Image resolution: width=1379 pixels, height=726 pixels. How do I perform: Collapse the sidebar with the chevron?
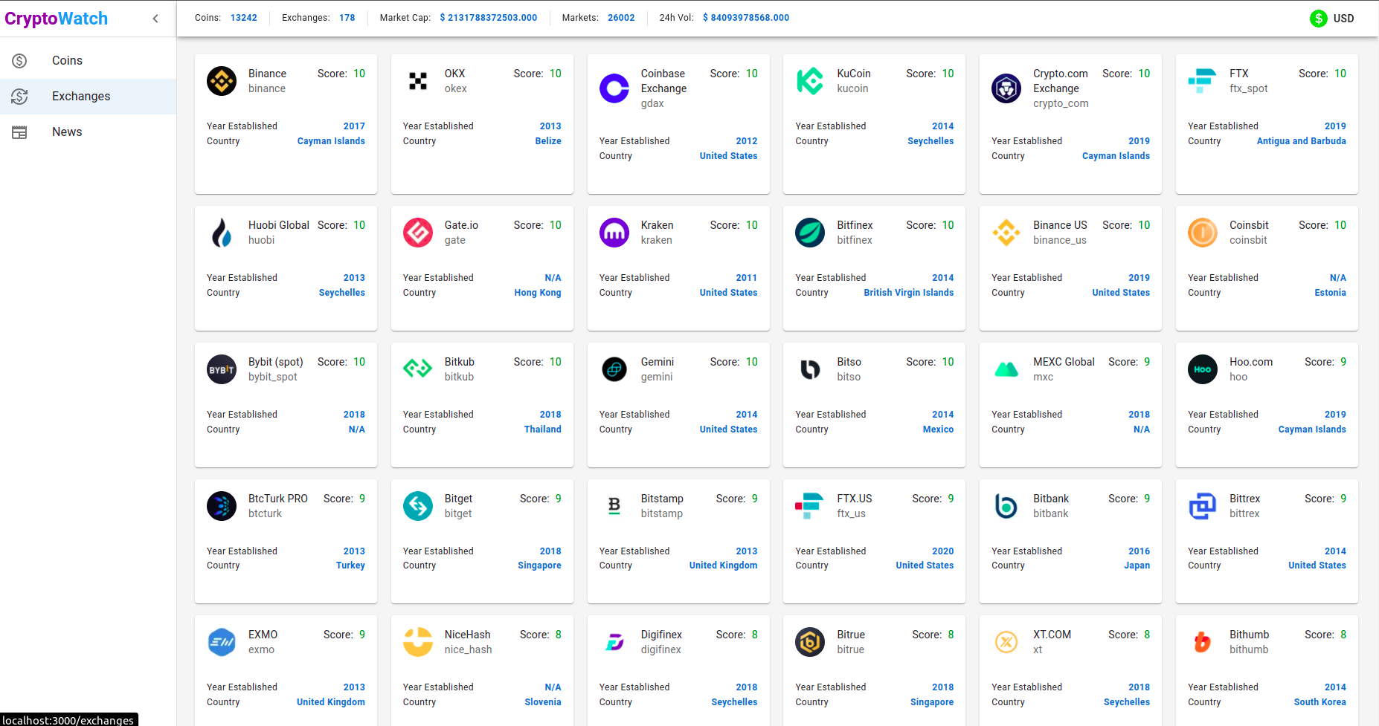coord(155,19)
